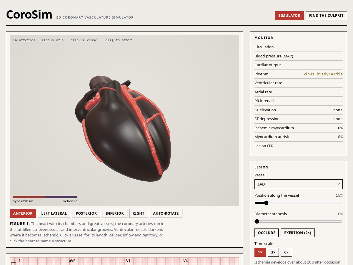Click the V1 lead label on ECG
The width and height of the screenshot is (353, 265).
[128, 261]
